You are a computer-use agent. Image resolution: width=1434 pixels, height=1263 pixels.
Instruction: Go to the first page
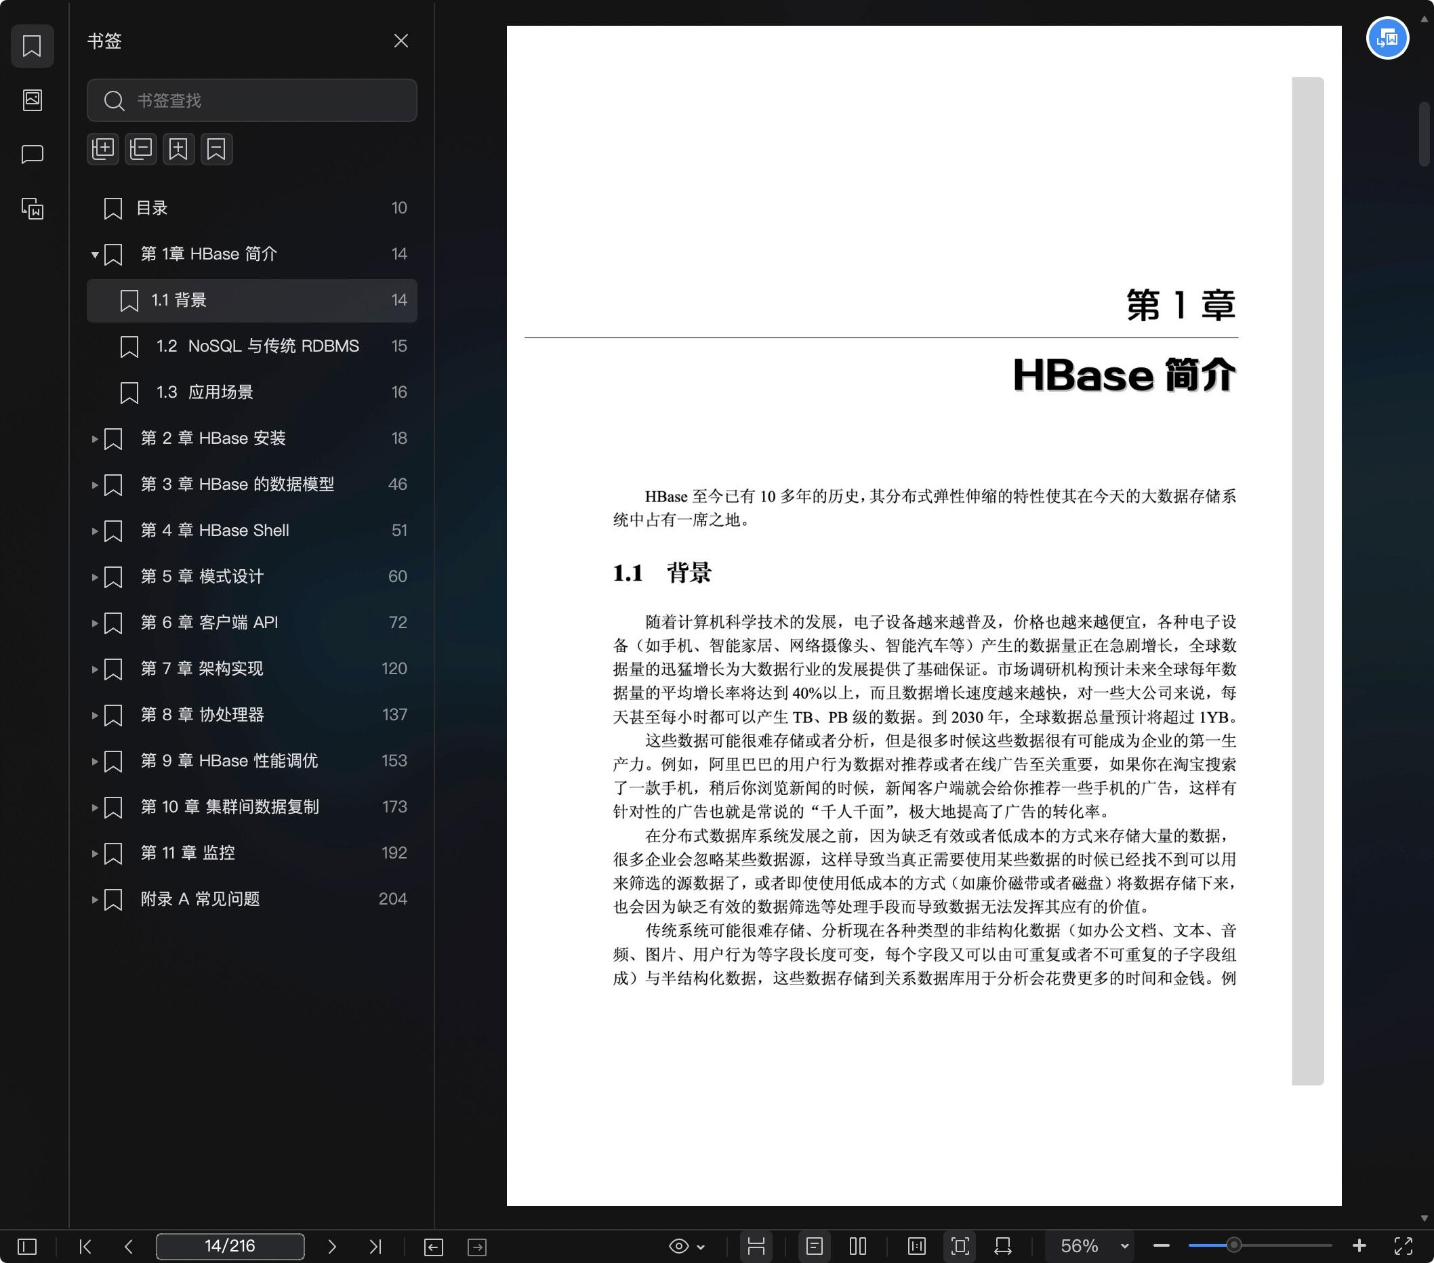[85, 1246]
